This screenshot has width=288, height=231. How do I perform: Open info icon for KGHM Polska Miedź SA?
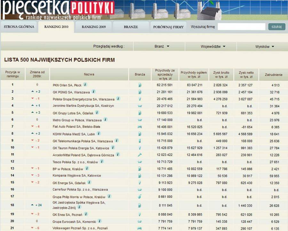pyautogui.click(x=99, y=133)
